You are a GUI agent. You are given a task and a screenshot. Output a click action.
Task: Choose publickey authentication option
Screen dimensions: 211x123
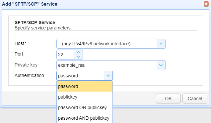pos(85,97)
